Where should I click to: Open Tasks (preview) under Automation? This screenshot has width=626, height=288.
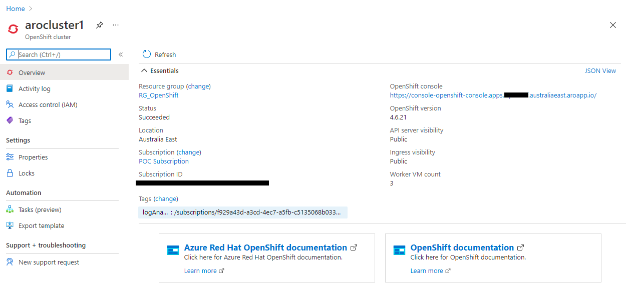[39, 209]
